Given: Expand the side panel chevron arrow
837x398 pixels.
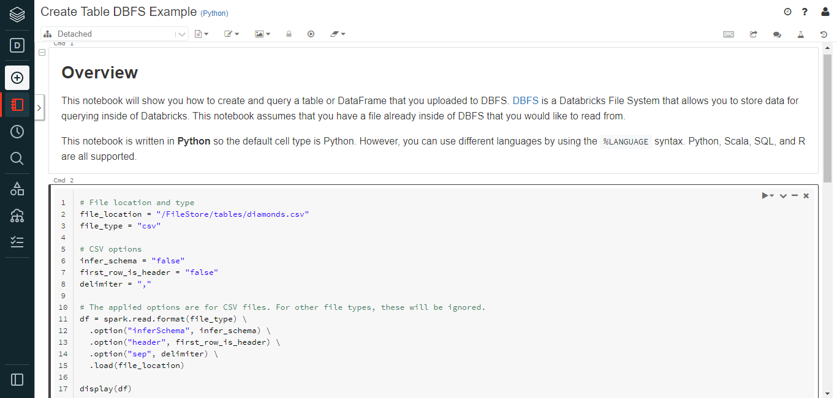Looking at the screenshot, I should pos(39,108).
